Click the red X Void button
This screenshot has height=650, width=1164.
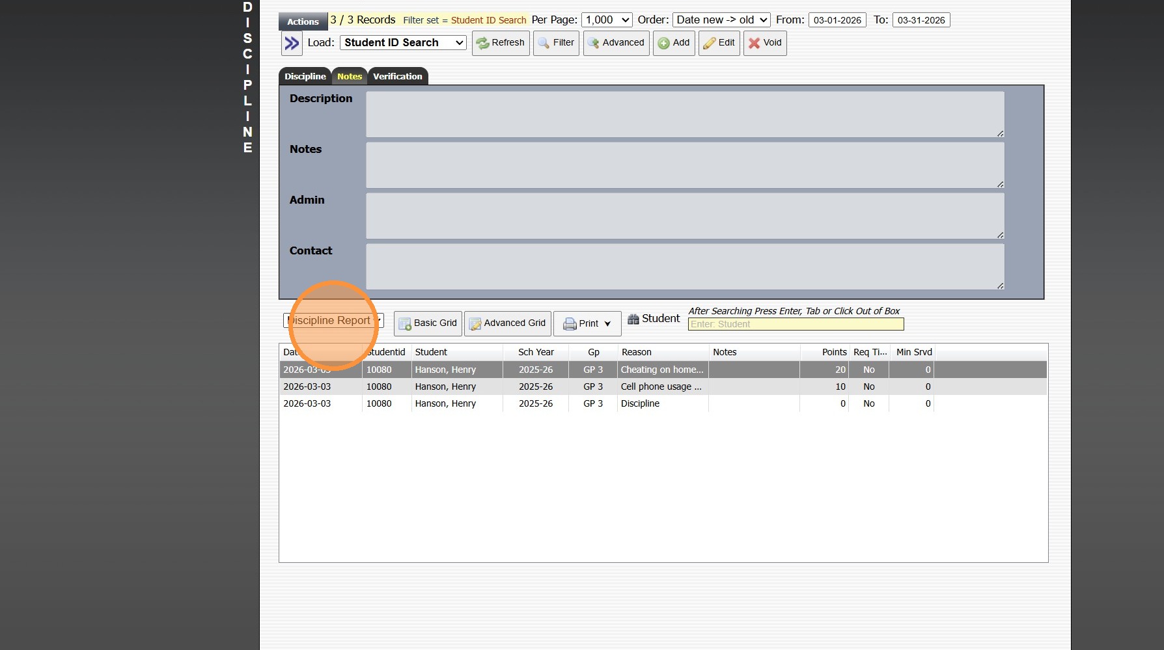point(765,43)
